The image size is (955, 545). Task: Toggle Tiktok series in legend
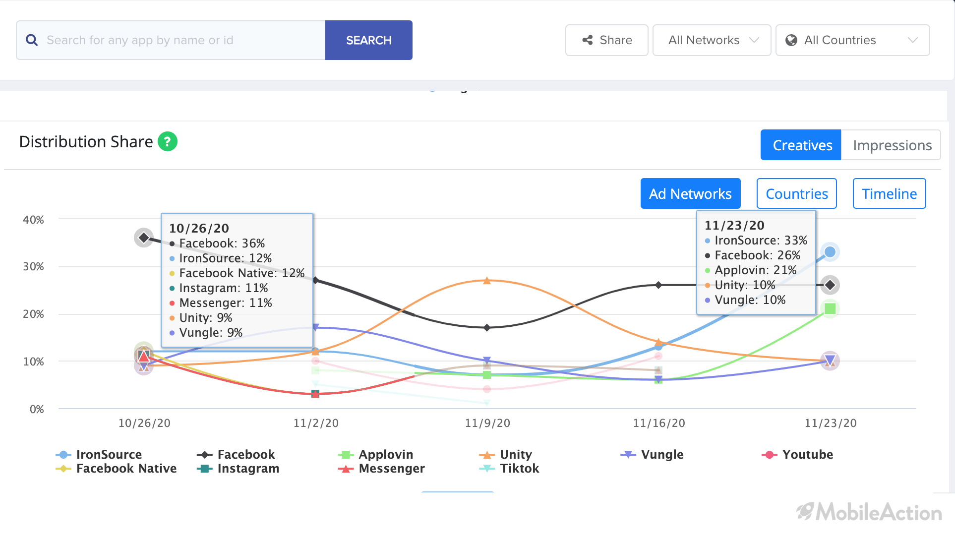(509, 468)
